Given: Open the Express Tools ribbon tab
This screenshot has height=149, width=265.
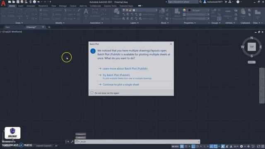Looking at the screenshot, I should click(x=110, y=6).
